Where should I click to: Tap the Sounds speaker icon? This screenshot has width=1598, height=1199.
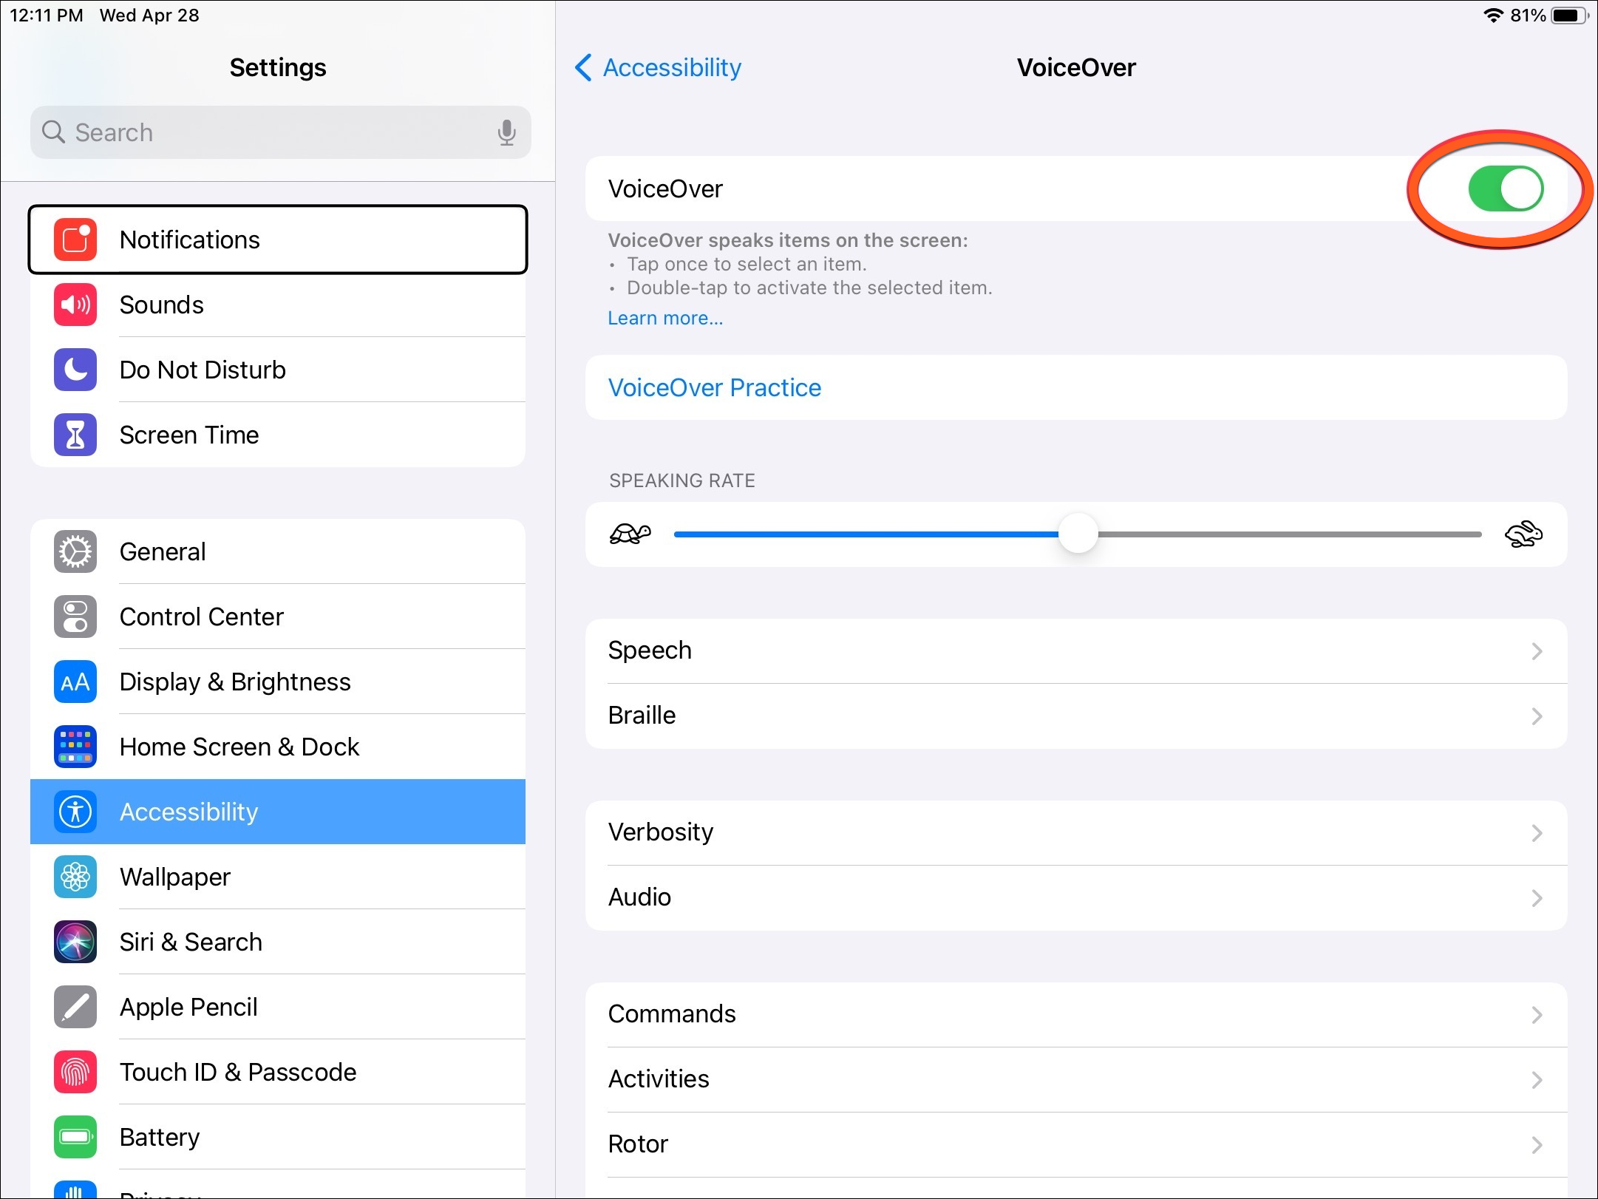pos(75,305)
